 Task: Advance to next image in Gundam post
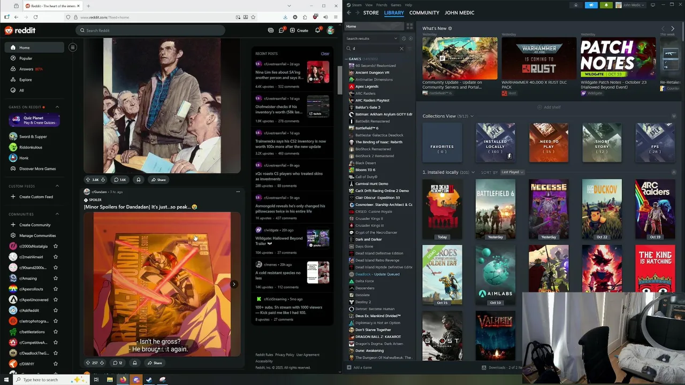click(234, 284)
